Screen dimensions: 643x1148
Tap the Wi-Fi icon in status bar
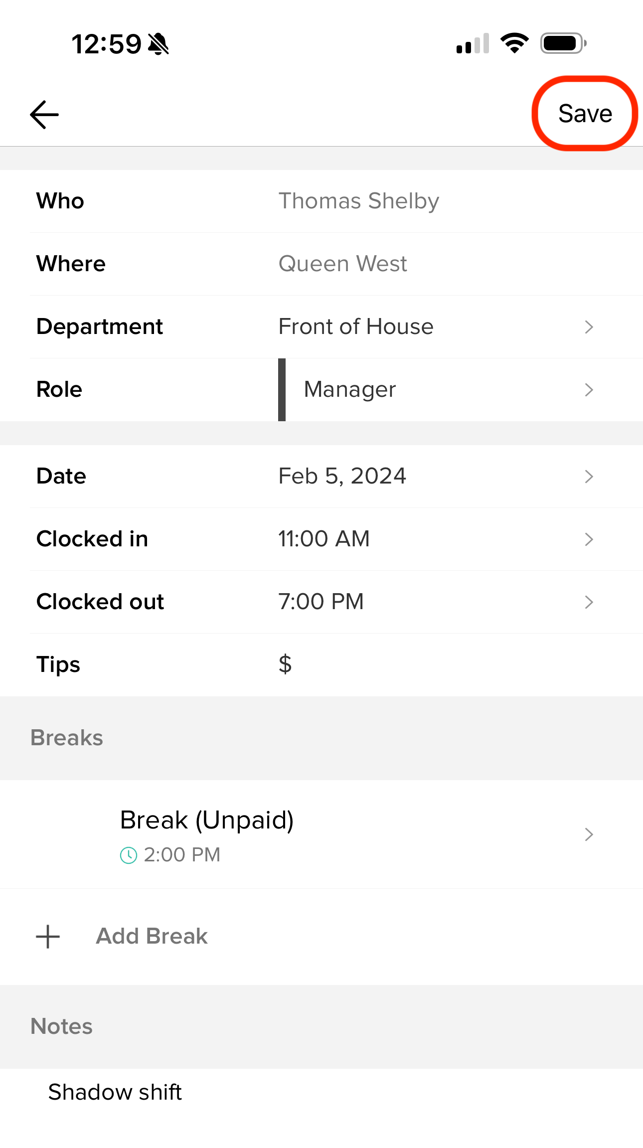click(514, 43)
